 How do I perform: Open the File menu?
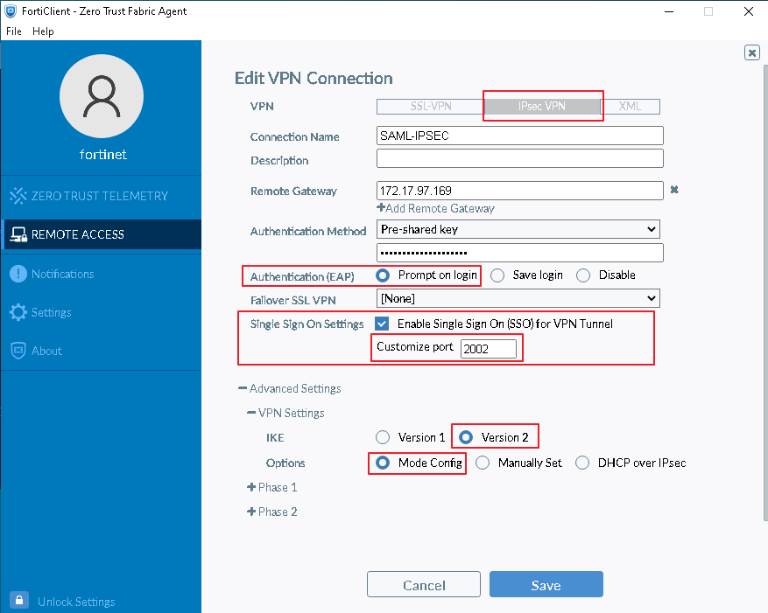14,31
